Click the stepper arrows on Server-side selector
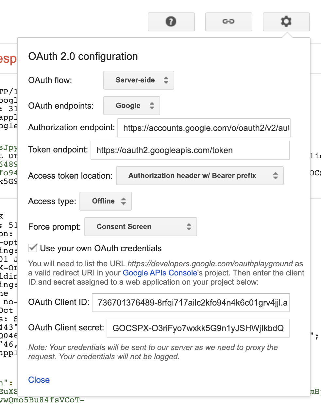 (166, 80)
